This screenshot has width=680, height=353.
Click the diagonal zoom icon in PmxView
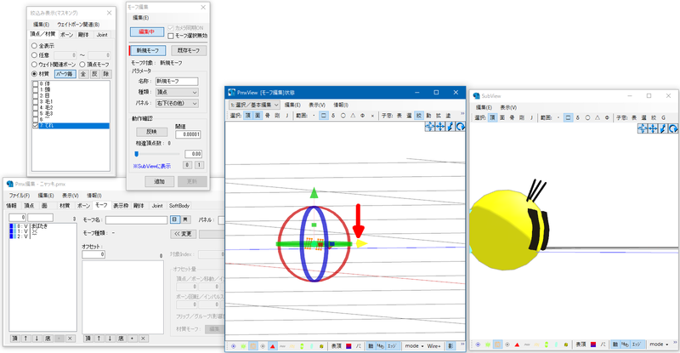tap(450, 127)
